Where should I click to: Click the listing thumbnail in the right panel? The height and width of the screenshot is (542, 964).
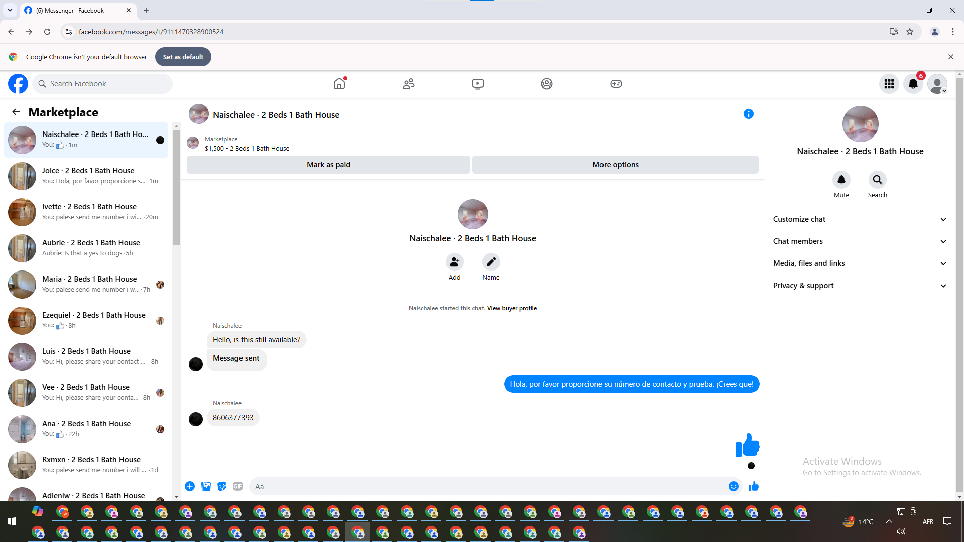coord(860,124)
